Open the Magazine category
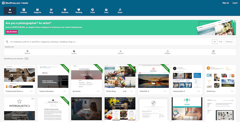Viewport: 240px width, 122px height. [37, 11]
